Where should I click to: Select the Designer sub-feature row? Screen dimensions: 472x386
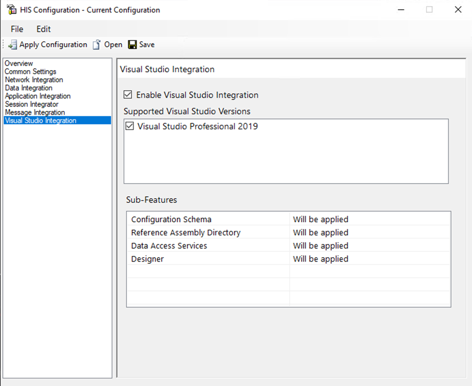point(289,259)
